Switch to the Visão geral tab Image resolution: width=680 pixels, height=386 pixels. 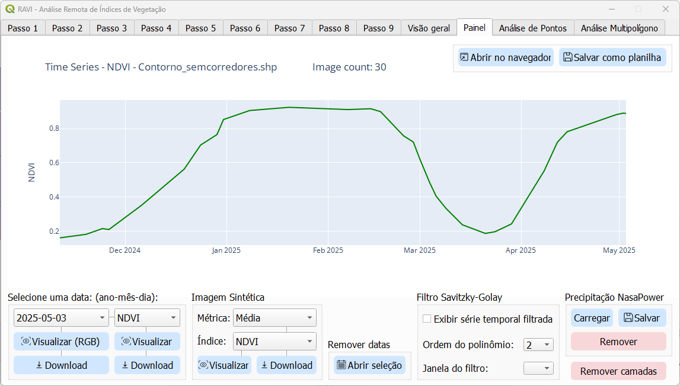pos(429,28)
